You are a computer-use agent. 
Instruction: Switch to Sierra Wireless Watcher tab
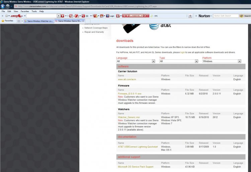pos(39,21)
